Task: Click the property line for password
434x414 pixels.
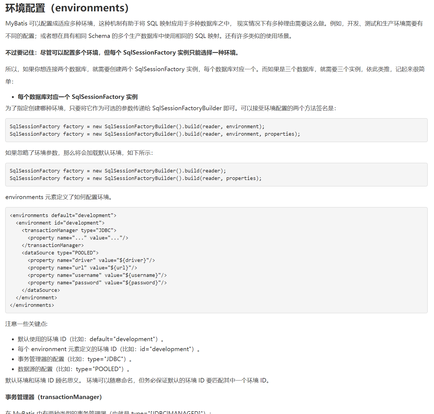Action: (97, 283)
